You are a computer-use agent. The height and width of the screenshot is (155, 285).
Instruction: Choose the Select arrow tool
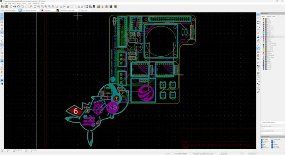(258, 15)
